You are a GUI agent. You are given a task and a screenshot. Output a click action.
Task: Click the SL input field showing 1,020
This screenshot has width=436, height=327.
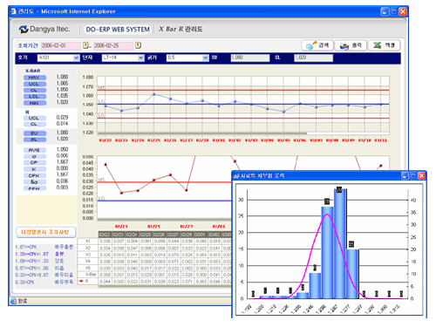[313, 58]
